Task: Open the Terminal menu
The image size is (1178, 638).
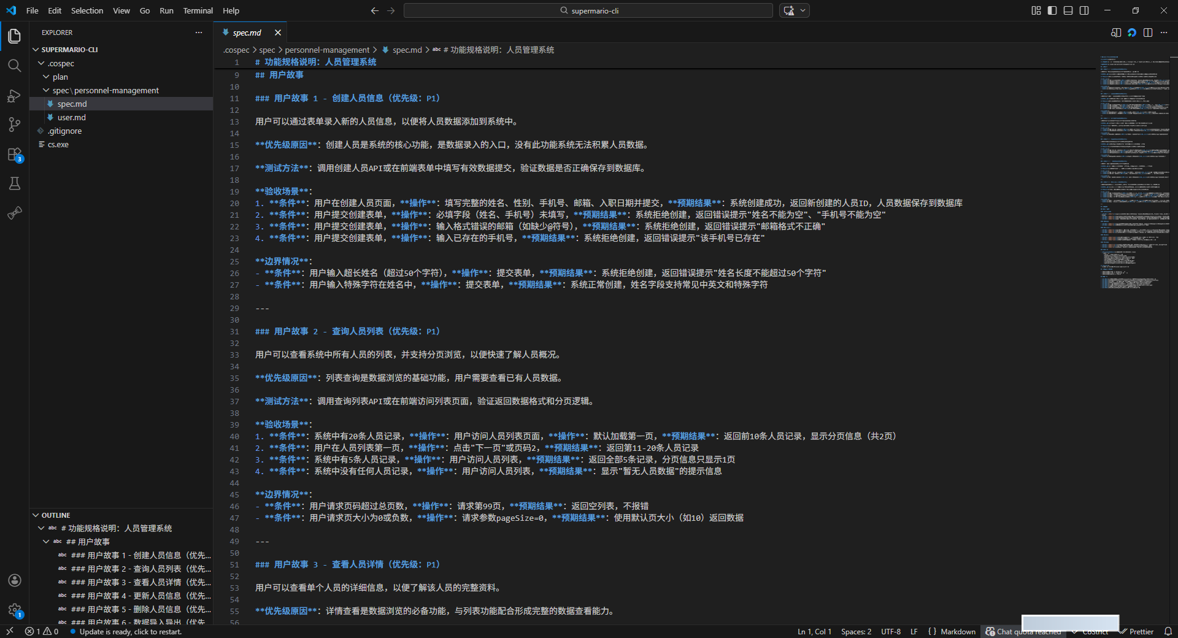Action: [x=198, y=10]
